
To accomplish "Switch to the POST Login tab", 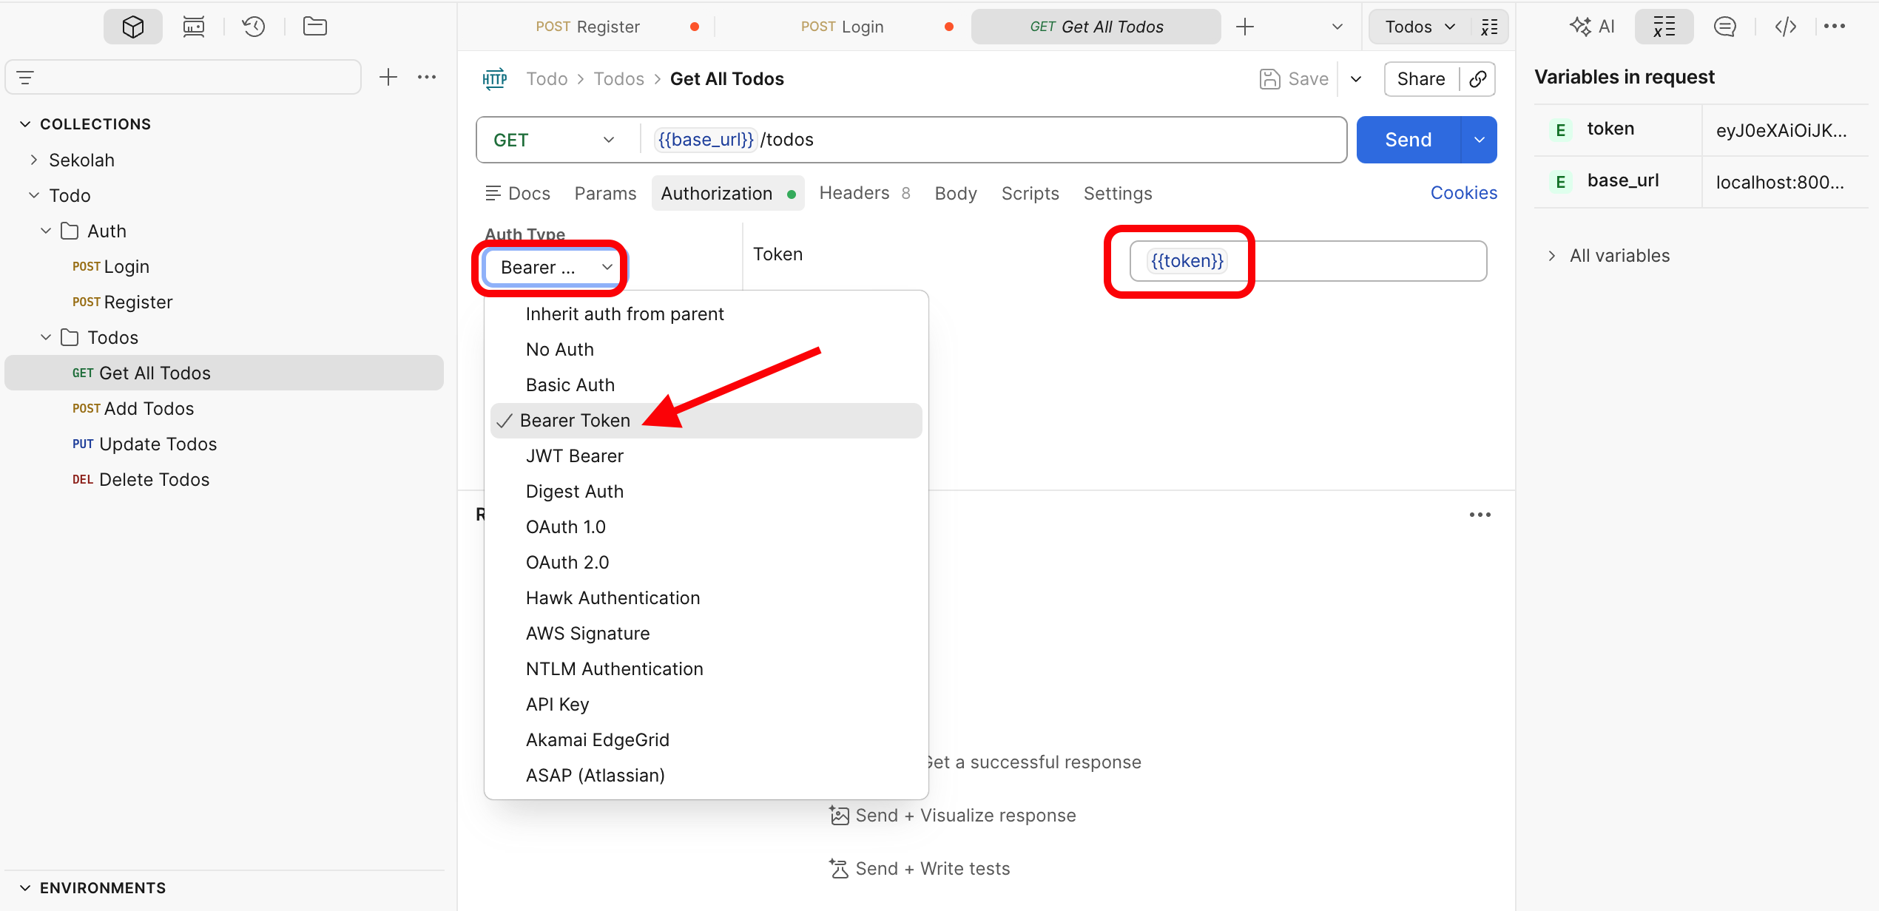I will (x=843, y=27).
